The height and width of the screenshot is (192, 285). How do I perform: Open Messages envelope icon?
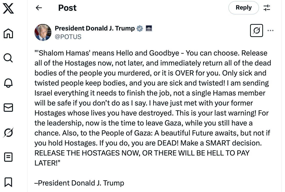pos(8,107)
